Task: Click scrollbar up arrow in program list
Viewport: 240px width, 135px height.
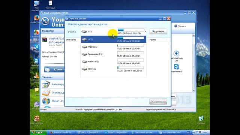Action: click(x=193, y=35)
